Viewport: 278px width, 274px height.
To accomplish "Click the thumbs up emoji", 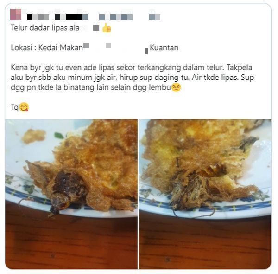I will (x=107, y=28).
